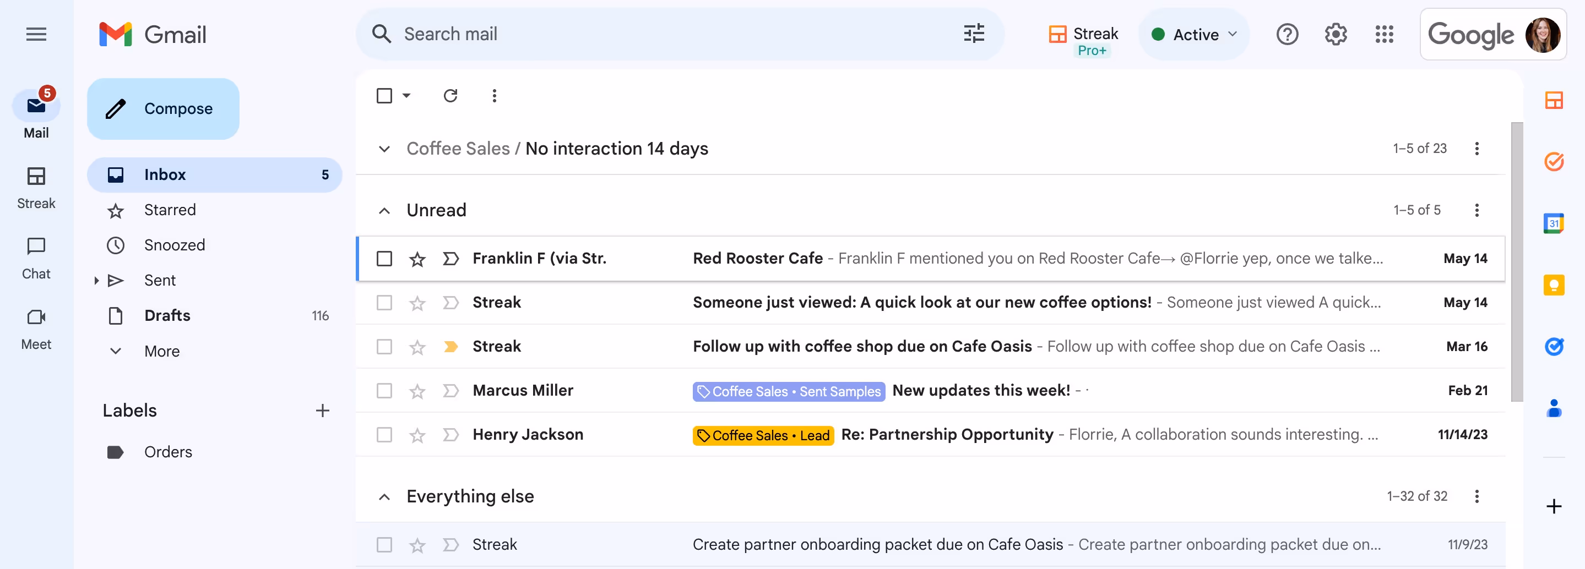Image resolution: width=1585 pixels, height=569 pixels.
Task: Compose a new email
Action: tap(162, 108)
